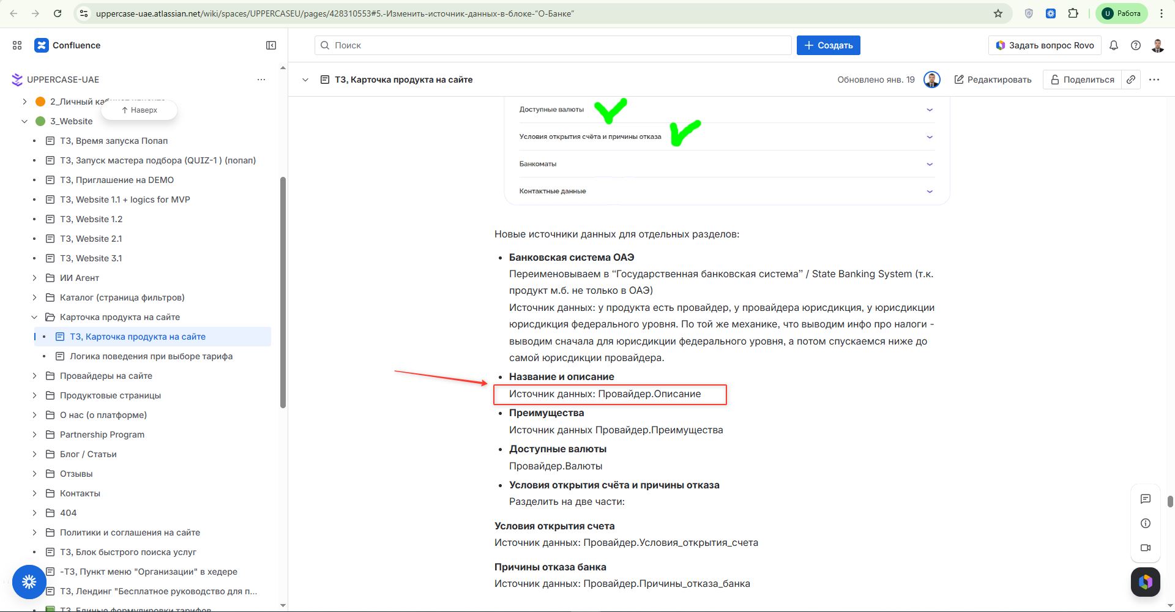Viewport: 1175px width, 612px height.
Task: Open ТЗ, Приглашение на DEMO page
Action: point(117,180)
